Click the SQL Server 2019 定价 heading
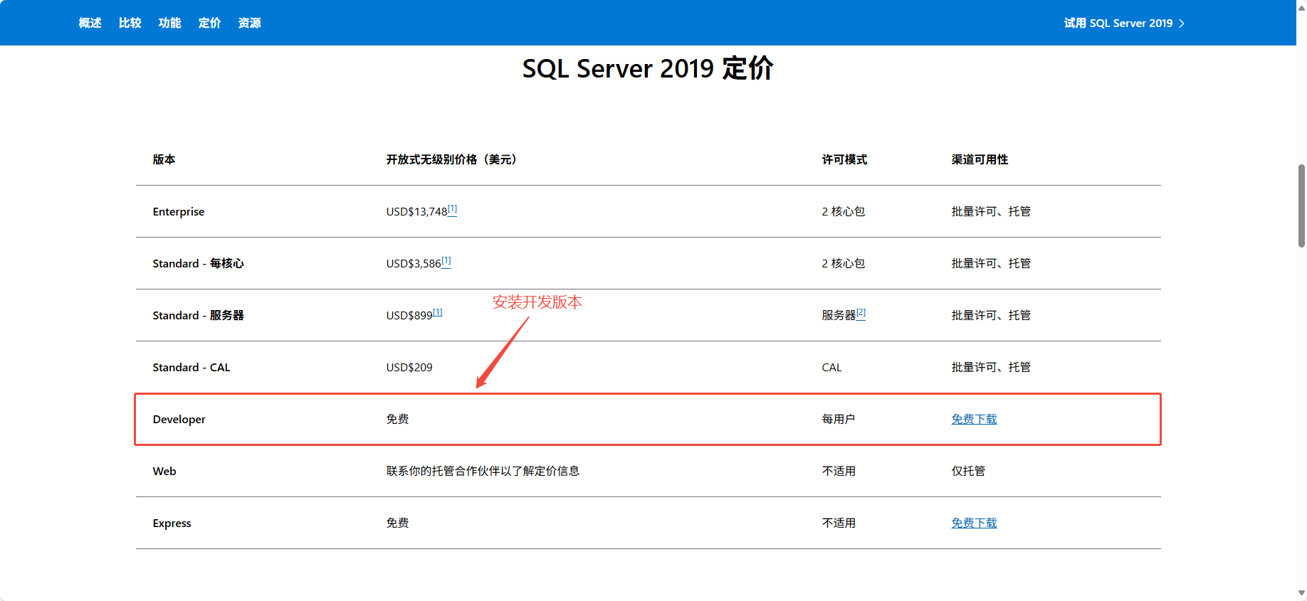This screenshot has width=1307, height=601. (x=648, y=68)
